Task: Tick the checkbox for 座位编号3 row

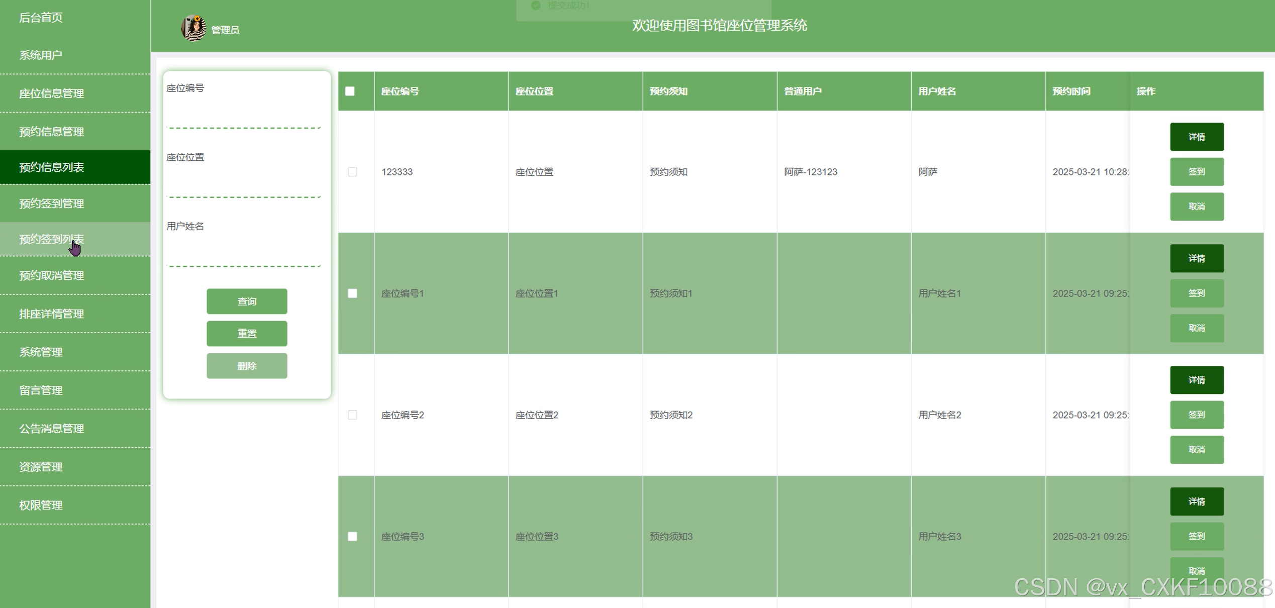Action: click(352, 537)
